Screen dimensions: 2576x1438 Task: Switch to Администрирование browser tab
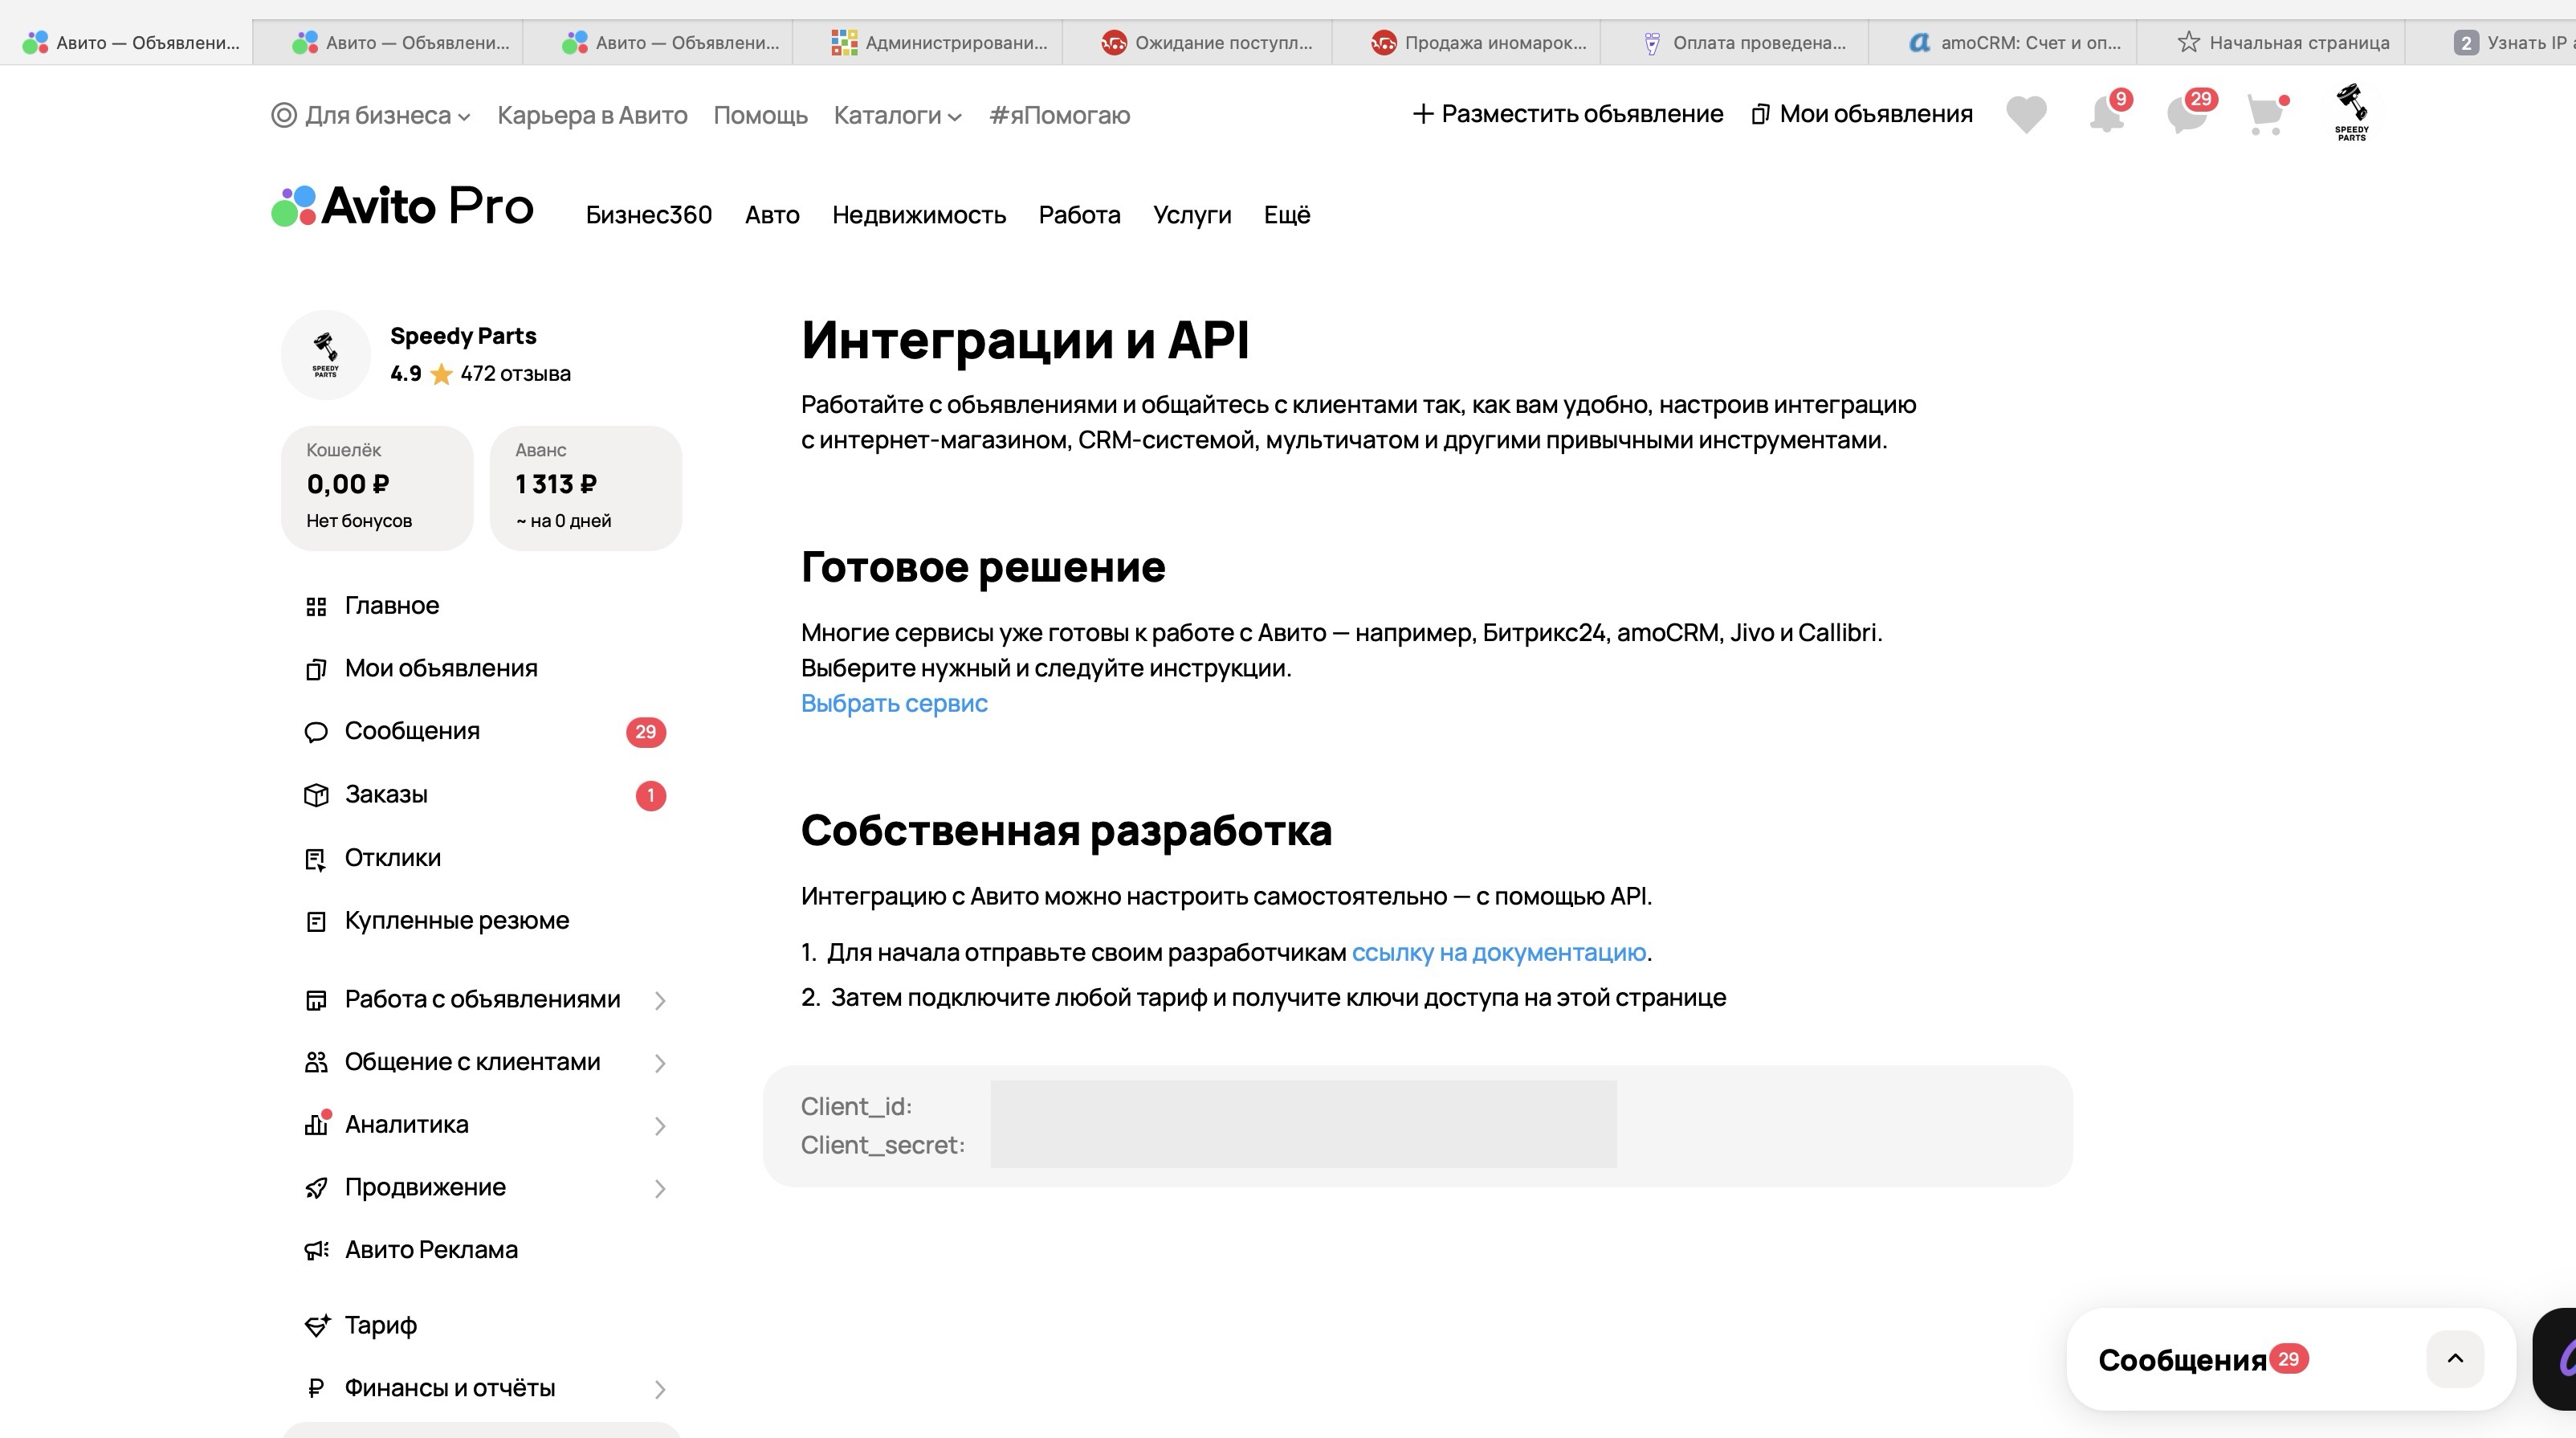pyautogui.click(x=928, y=42)
